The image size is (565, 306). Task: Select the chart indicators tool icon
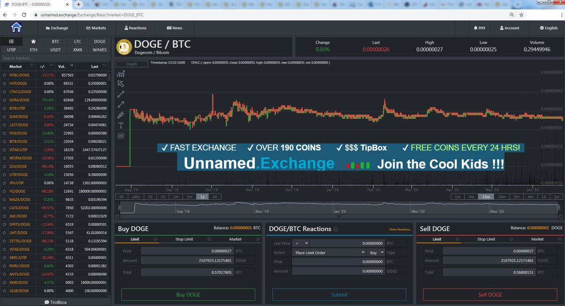tap(121, 74)
